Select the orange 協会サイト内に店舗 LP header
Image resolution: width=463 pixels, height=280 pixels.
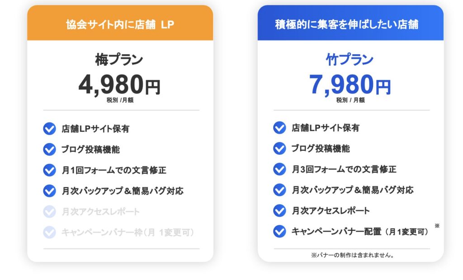[120, 24]
